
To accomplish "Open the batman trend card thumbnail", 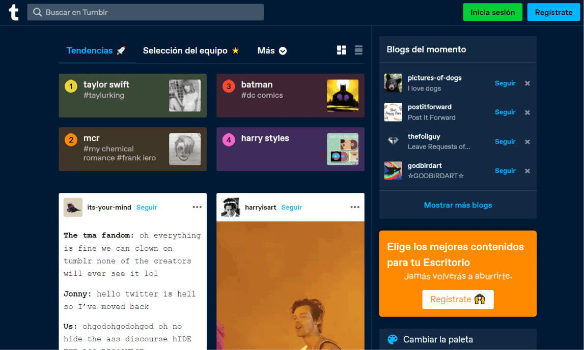I will click(x=343, y=96).
